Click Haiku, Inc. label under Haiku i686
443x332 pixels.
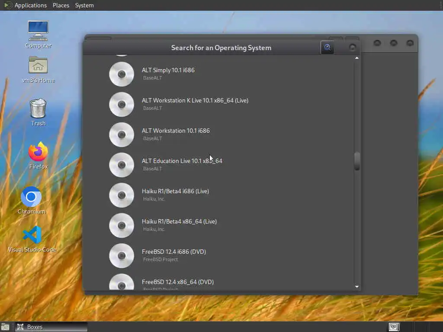(154, 199)
